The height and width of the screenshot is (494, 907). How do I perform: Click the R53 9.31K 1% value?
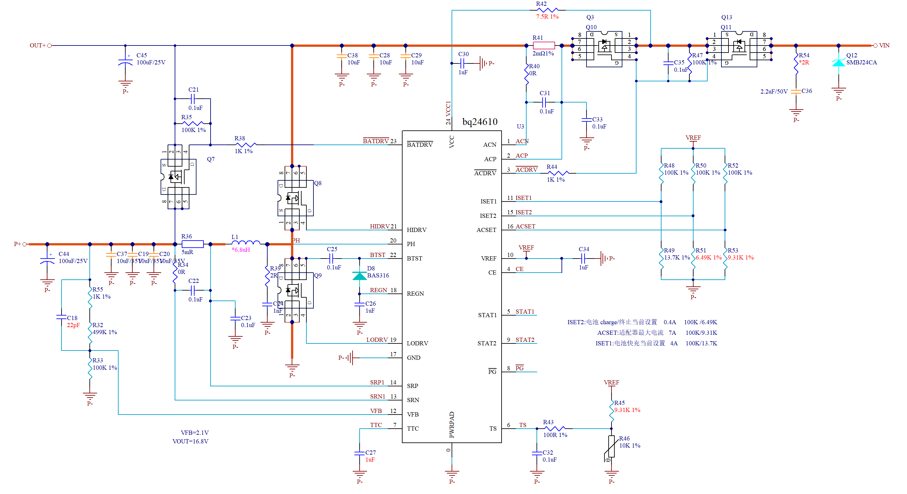coord(740,258)
